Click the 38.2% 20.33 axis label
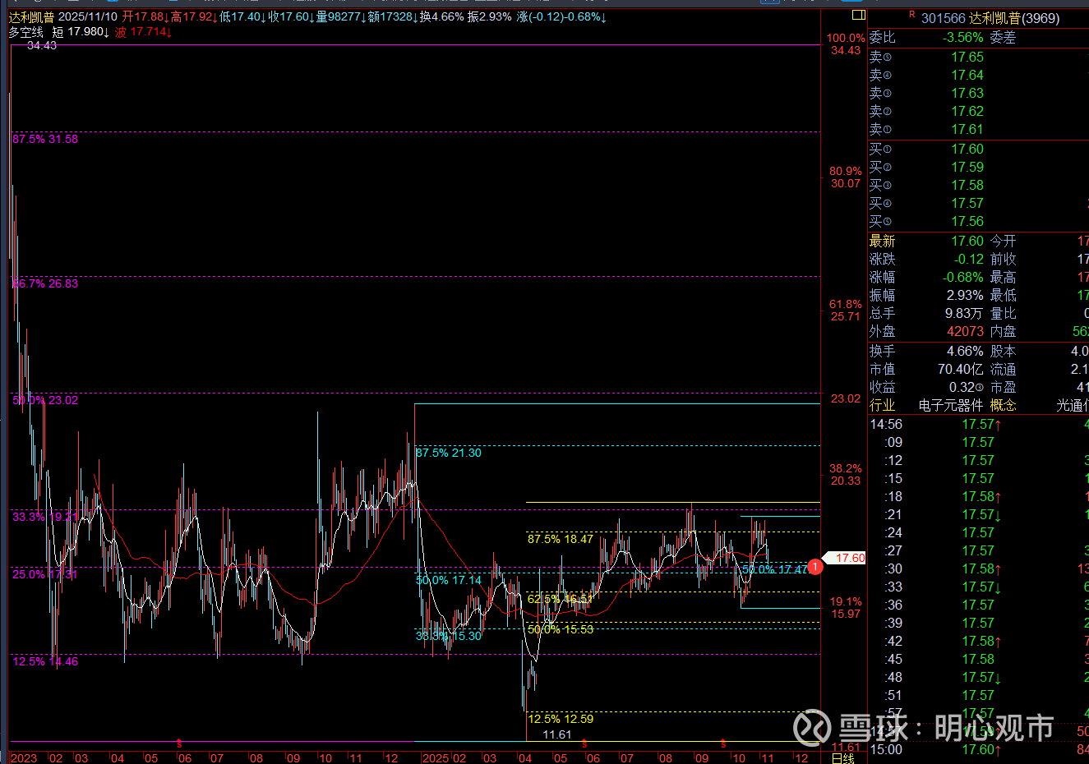This screenshot has height=764, width=1089. point(846,474)
